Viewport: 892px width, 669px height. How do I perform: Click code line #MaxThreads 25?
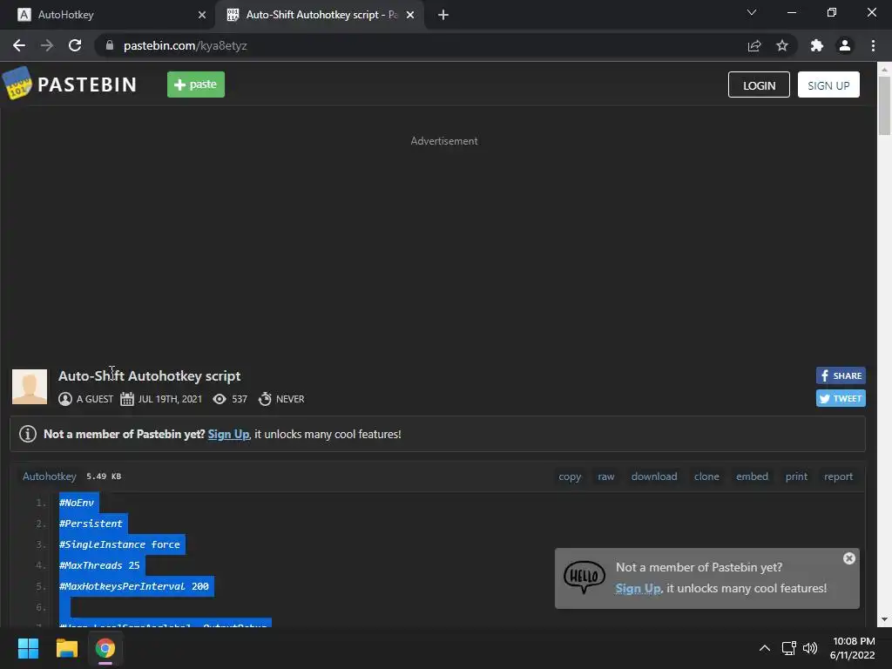pyautogui.click(x=99, y=565)
